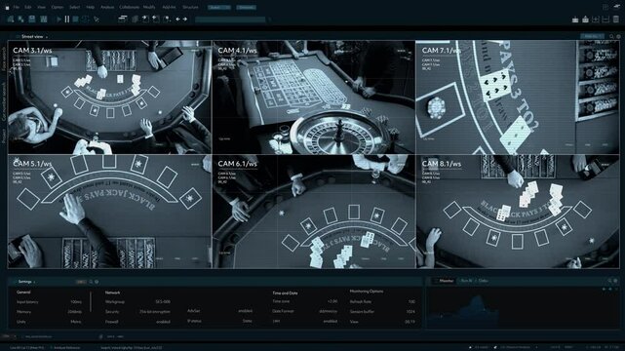This screenshot has height=351, width=625.
Task: Click the IP status Static value
Action: [247, 321]
